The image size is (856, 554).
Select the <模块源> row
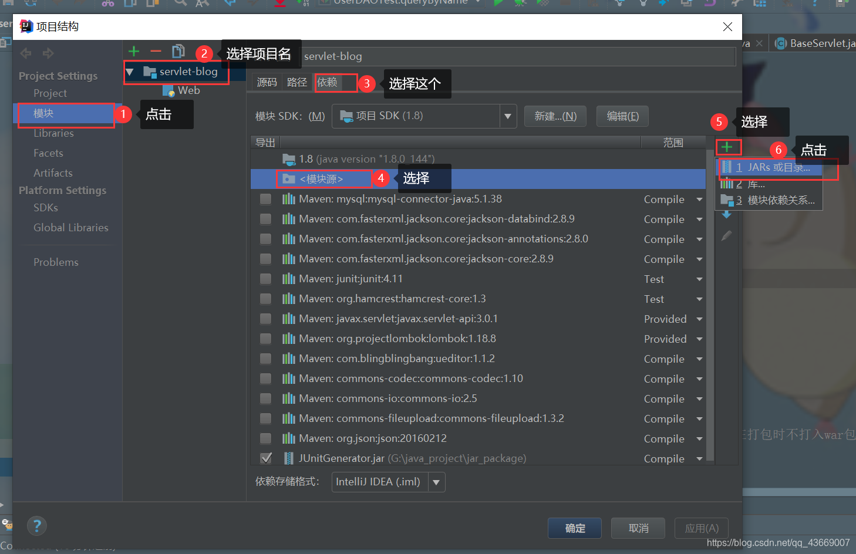click(478, 179)
